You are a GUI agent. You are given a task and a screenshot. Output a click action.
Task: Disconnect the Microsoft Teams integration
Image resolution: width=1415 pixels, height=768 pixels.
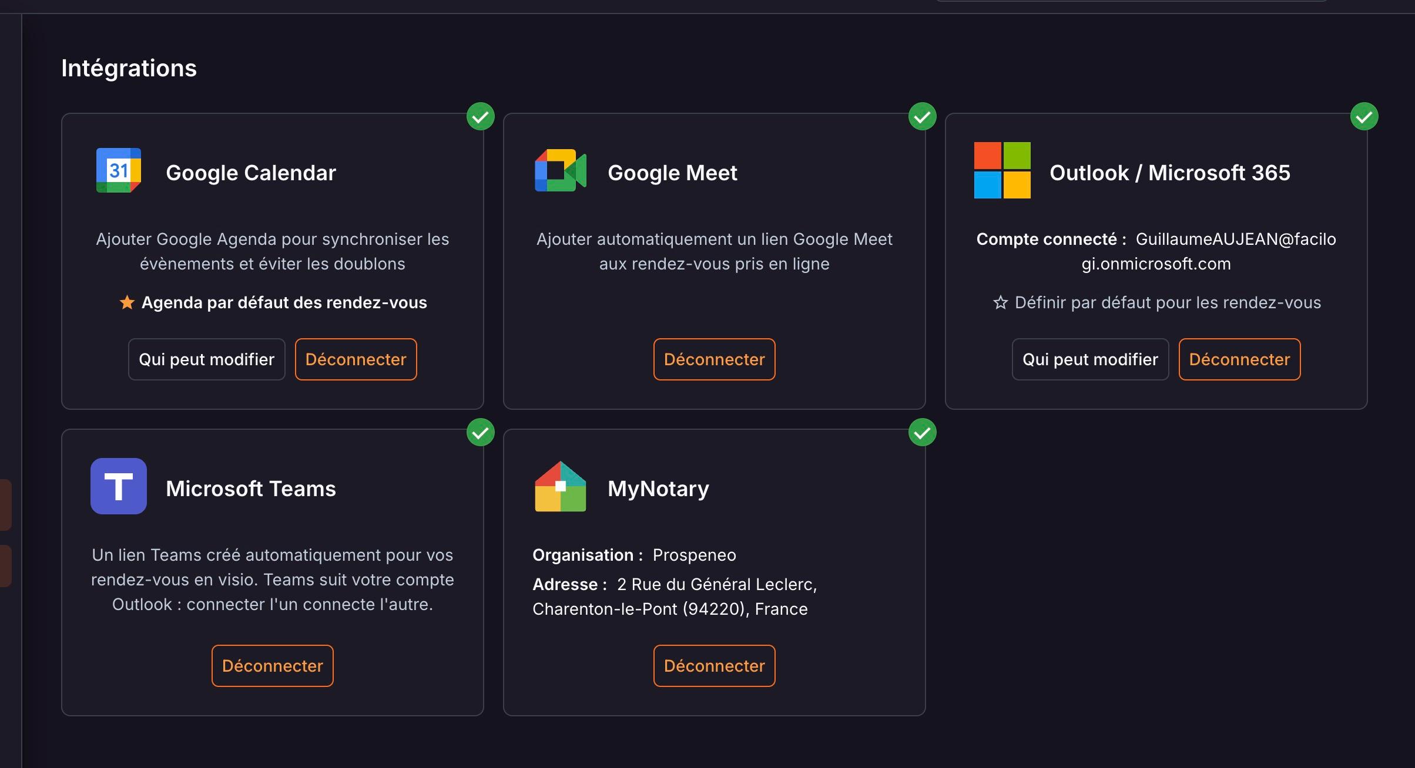(x=273, y=666)
